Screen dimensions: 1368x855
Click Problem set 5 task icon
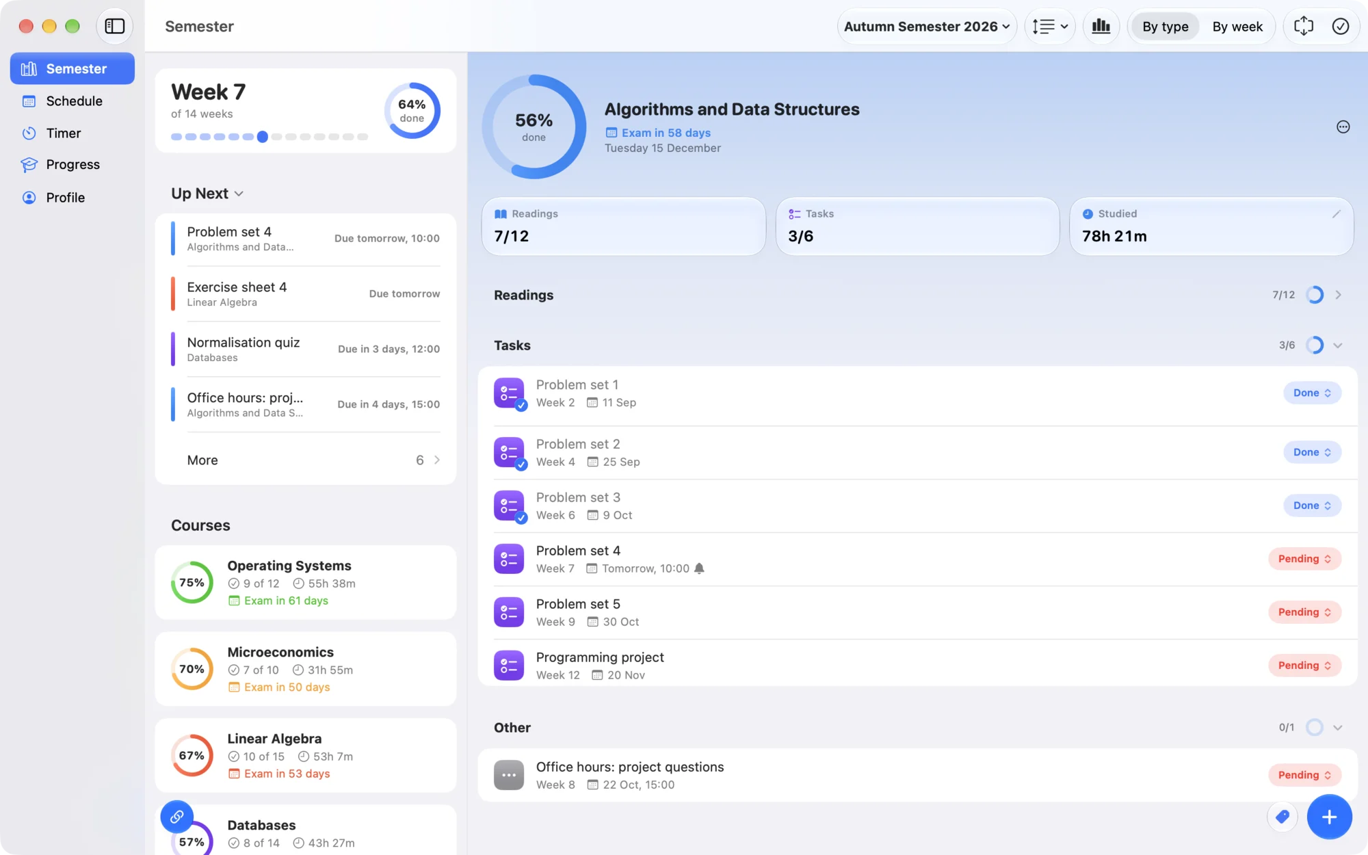point(509,612)
